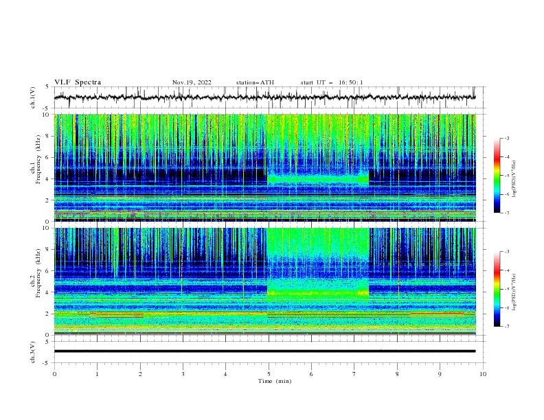
Task: Click the time axis end label "10"
Action: pos(483,374)
